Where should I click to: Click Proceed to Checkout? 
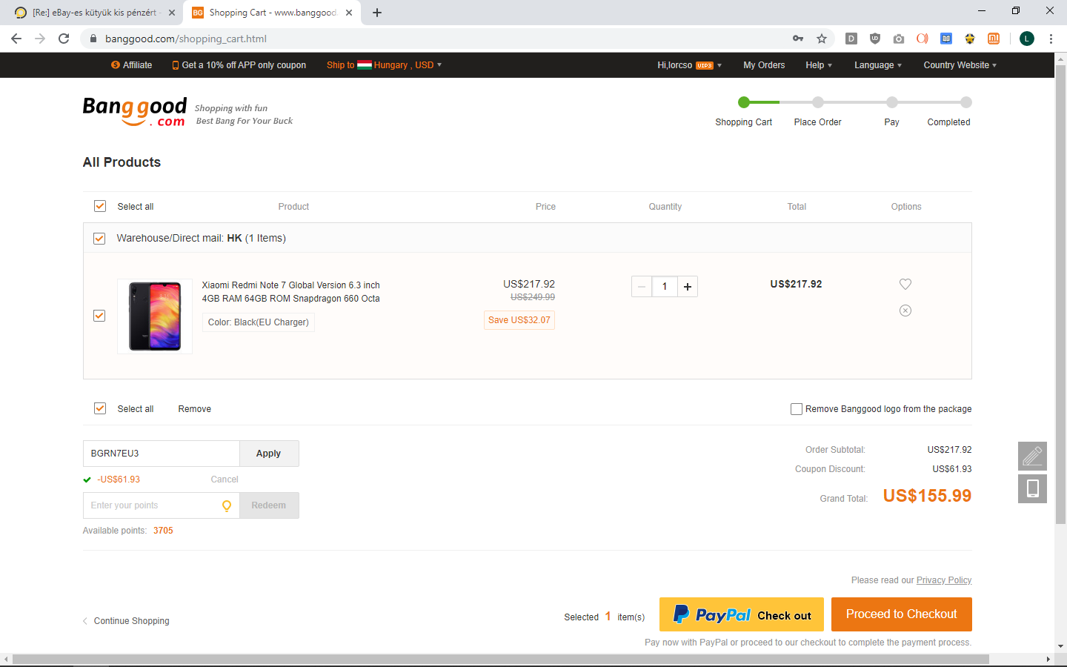902,614
